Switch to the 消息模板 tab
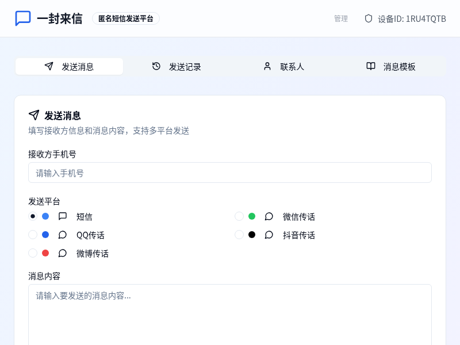 (x=391, y=66)
